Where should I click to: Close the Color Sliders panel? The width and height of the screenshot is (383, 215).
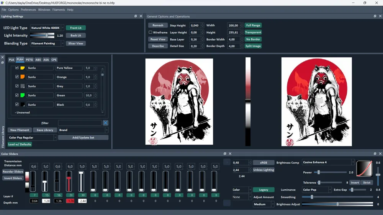pyautogui.click(x=230, y=153)
